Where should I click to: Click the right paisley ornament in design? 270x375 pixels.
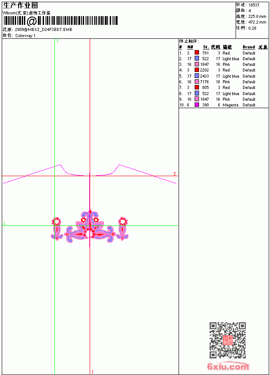pos(122,229)
